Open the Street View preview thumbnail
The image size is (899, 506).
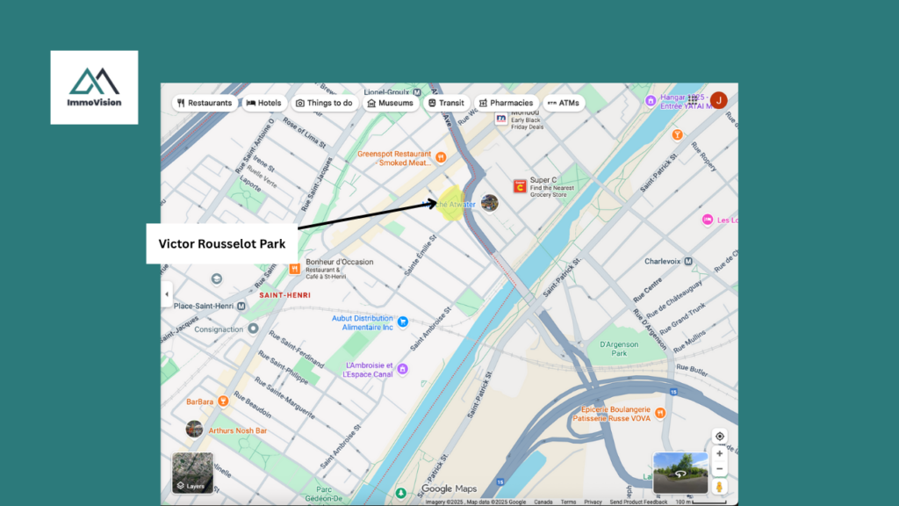point(680,473)
